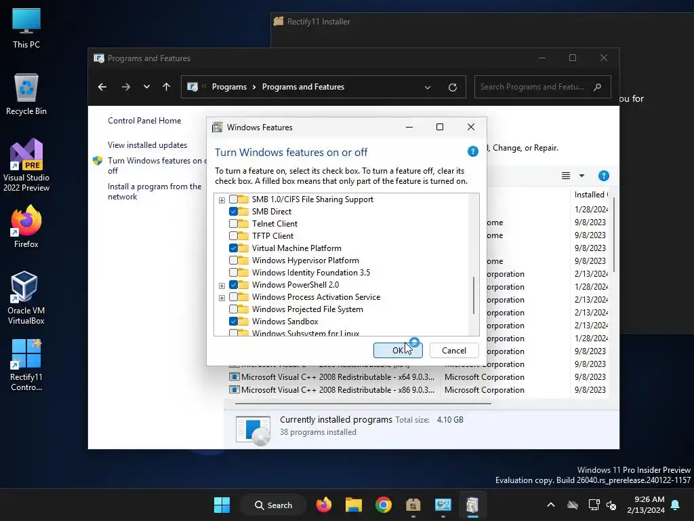Click the search magnifier in Programs and Features
The height and width of the screenshot is (521, 694).
598,87
